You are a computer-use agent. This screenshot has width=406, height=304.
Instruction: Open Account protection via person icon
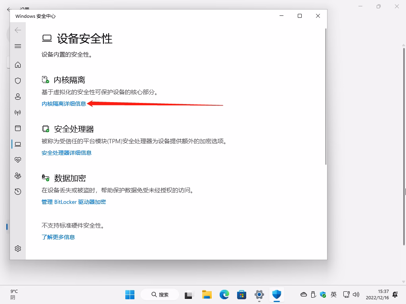tap(17, 96)
